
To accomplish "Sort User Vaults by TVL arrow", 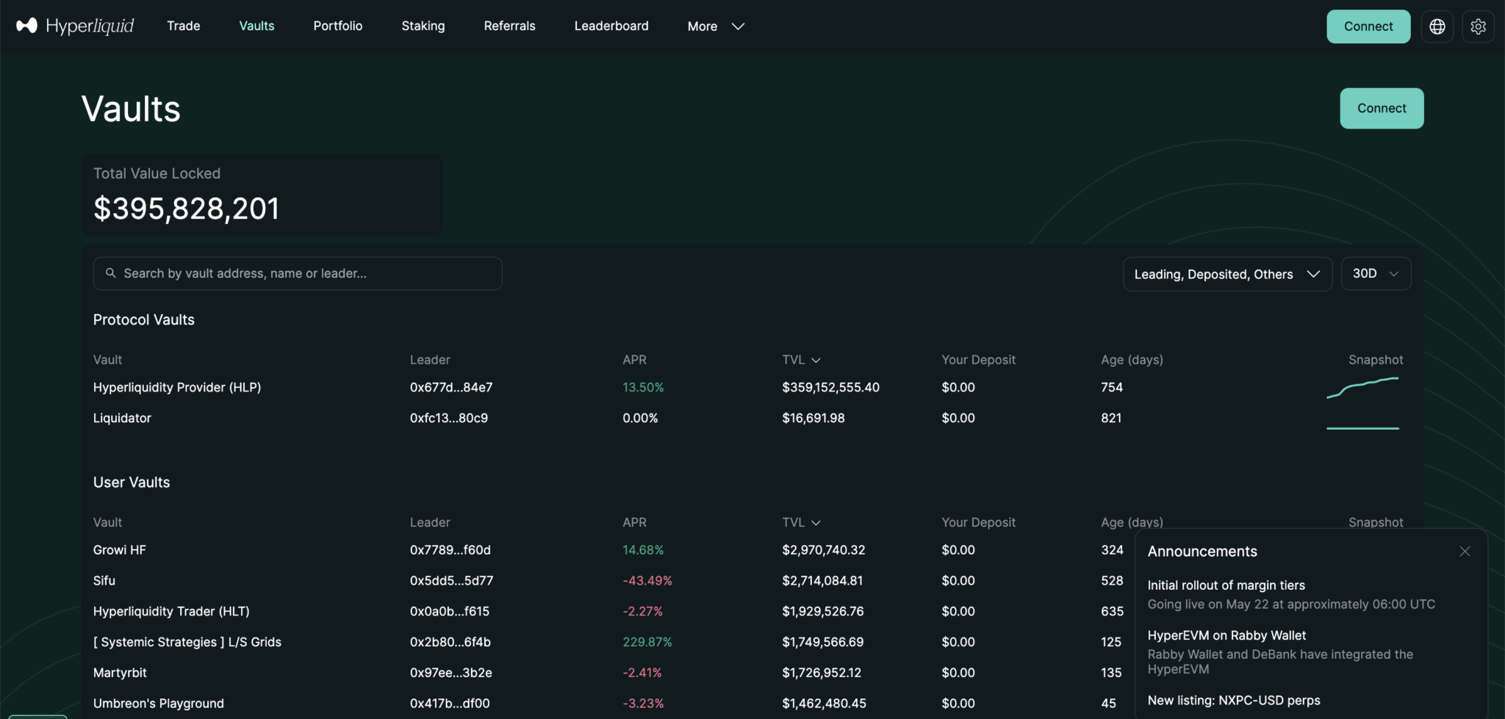I will [x=816, y=523].
